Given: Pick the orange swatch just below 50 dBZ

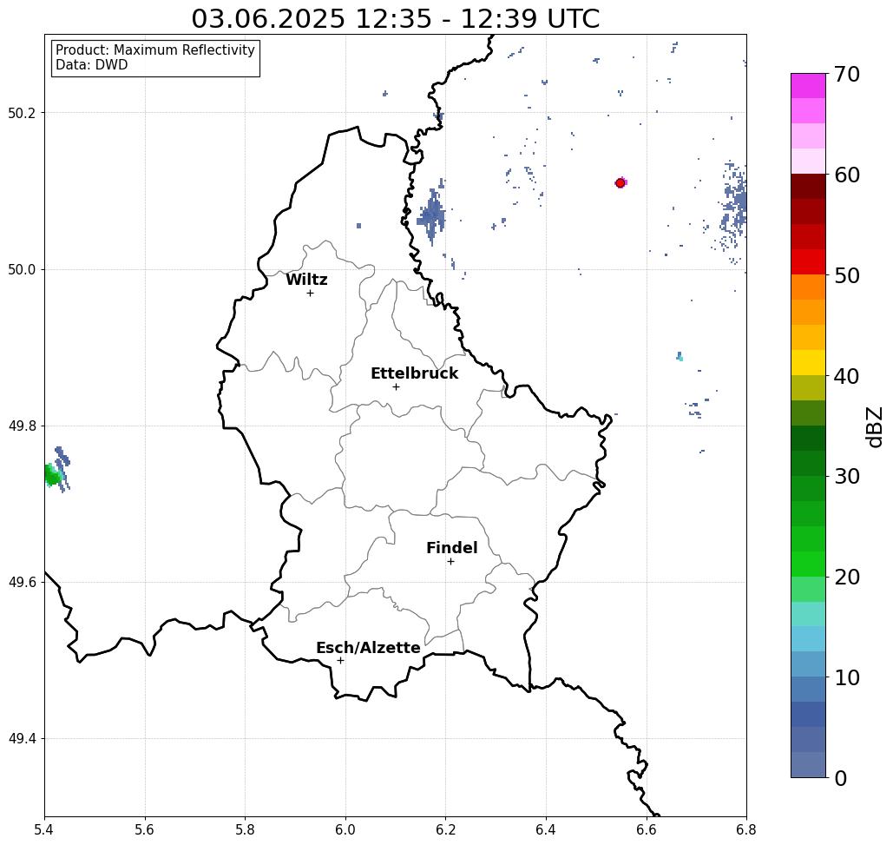Looking at the screenshot, I should (808, 287).
